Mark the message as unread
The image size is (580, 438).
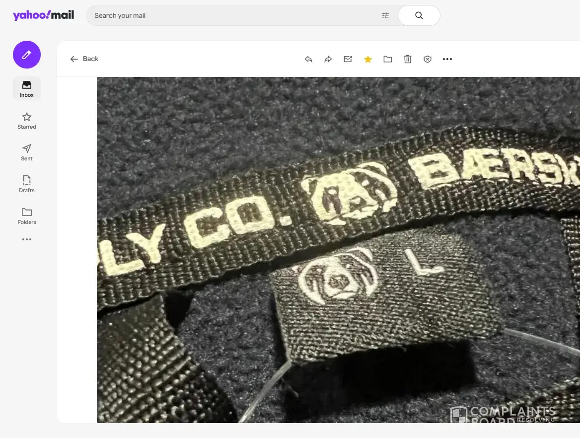tap(348, 59)
